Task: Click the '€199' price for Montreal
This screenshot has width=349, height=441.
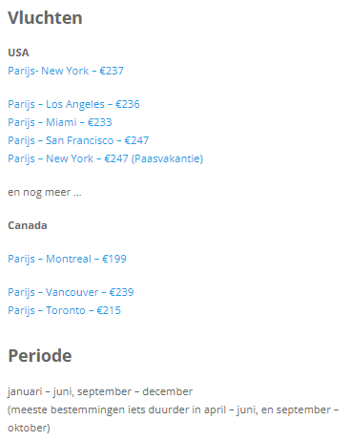Action: click(x=114, y=259)
